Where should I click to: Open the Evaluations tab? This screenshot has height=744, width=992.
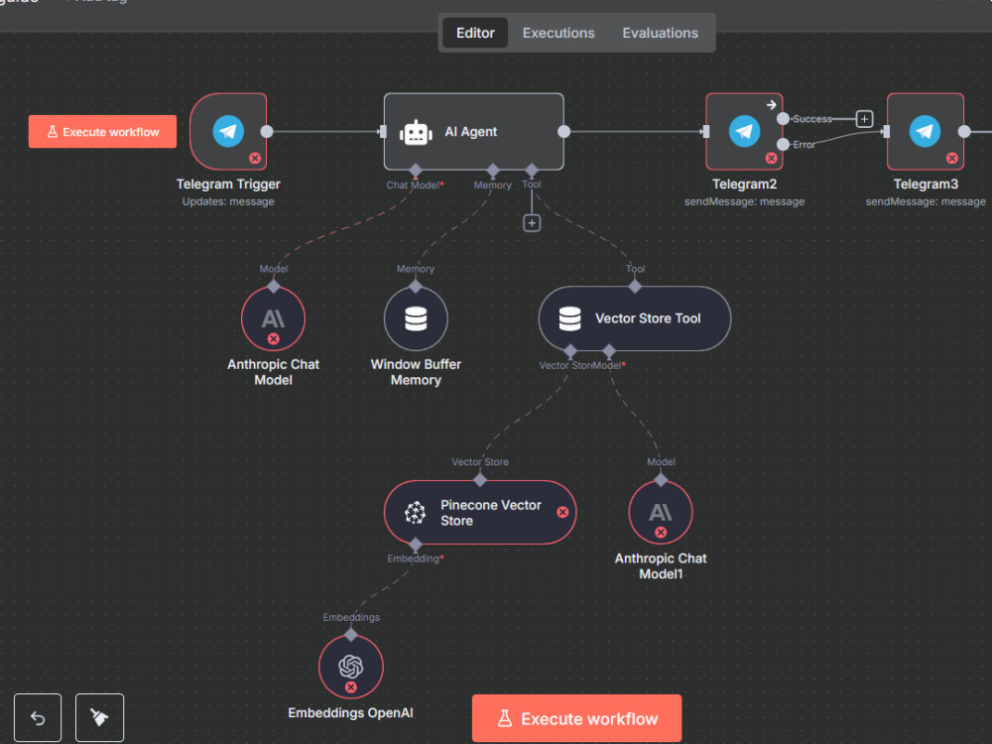tap(660, 33)
